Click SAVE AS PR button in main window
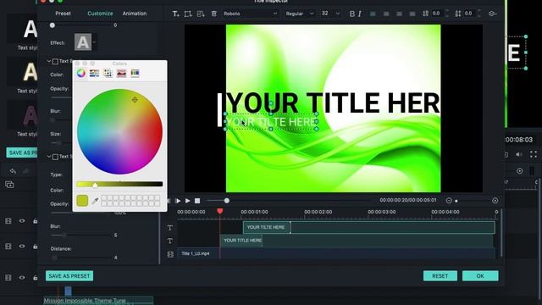Screen dimensions: 542x305 pyautogui.click(x=22, y=152)
